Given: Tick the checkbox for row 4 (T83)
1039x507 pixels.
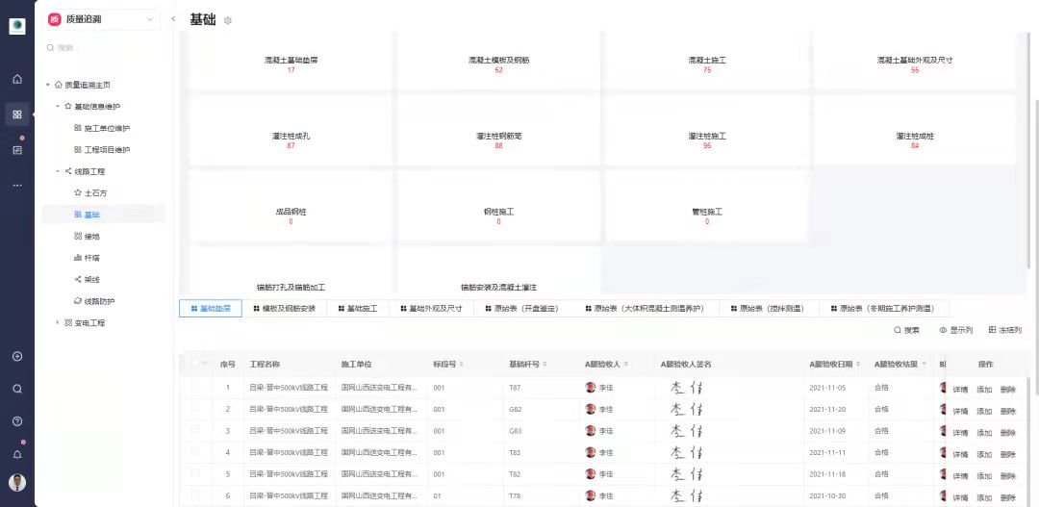Looking at the screenshot, I should coord(194,451).
